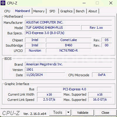Screen dimensions: 117x117
Task: Go to the Graphics tab
Action: (x=66, y=11)
